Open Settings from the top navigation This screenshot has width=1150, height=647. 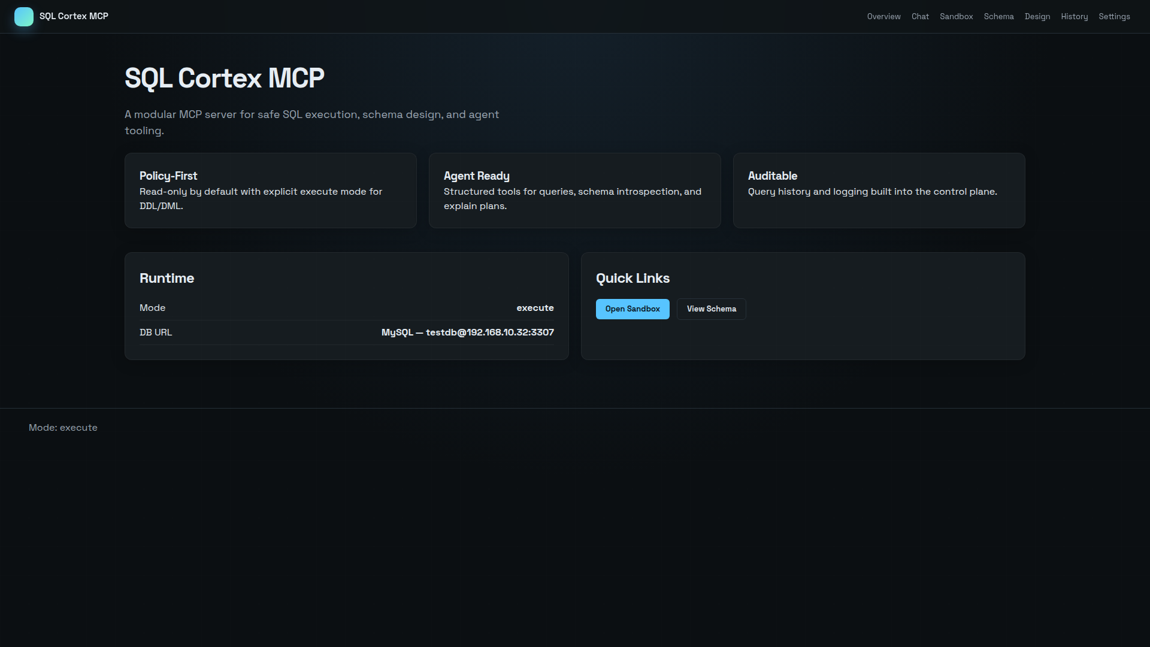tap(1114, 17)
